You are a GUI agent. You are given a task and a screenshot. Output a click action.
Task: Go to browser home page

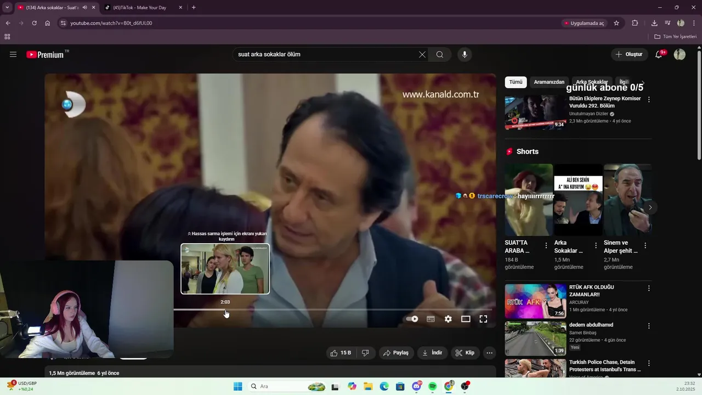tap(48, 23)
